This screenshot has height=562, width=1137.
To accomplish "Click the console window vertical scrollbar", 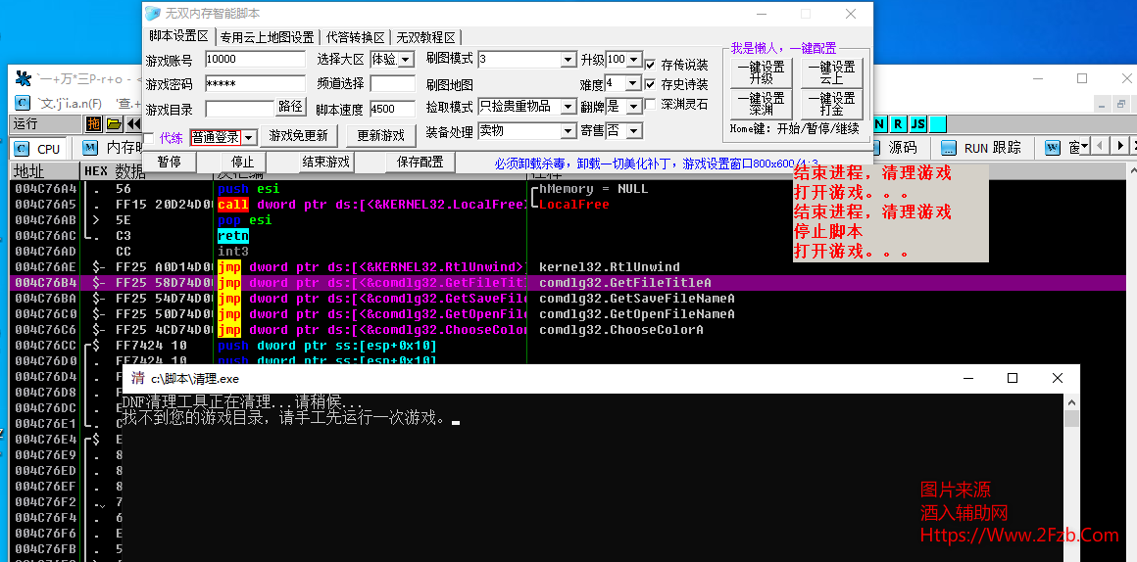I will click(x=1071, y=470).
